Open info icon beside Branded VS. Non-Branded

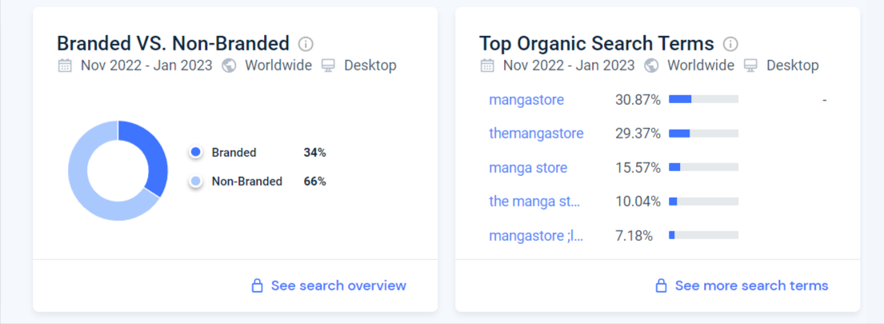point(306,44)
